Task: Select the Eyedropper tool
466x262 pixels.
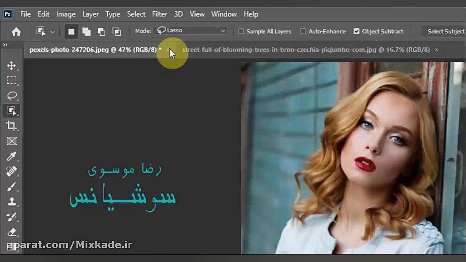Action: click(12, 156)
